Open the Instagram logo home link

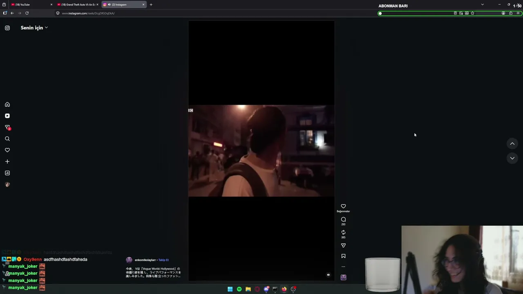pyautogui.click(x=7, y=28)
